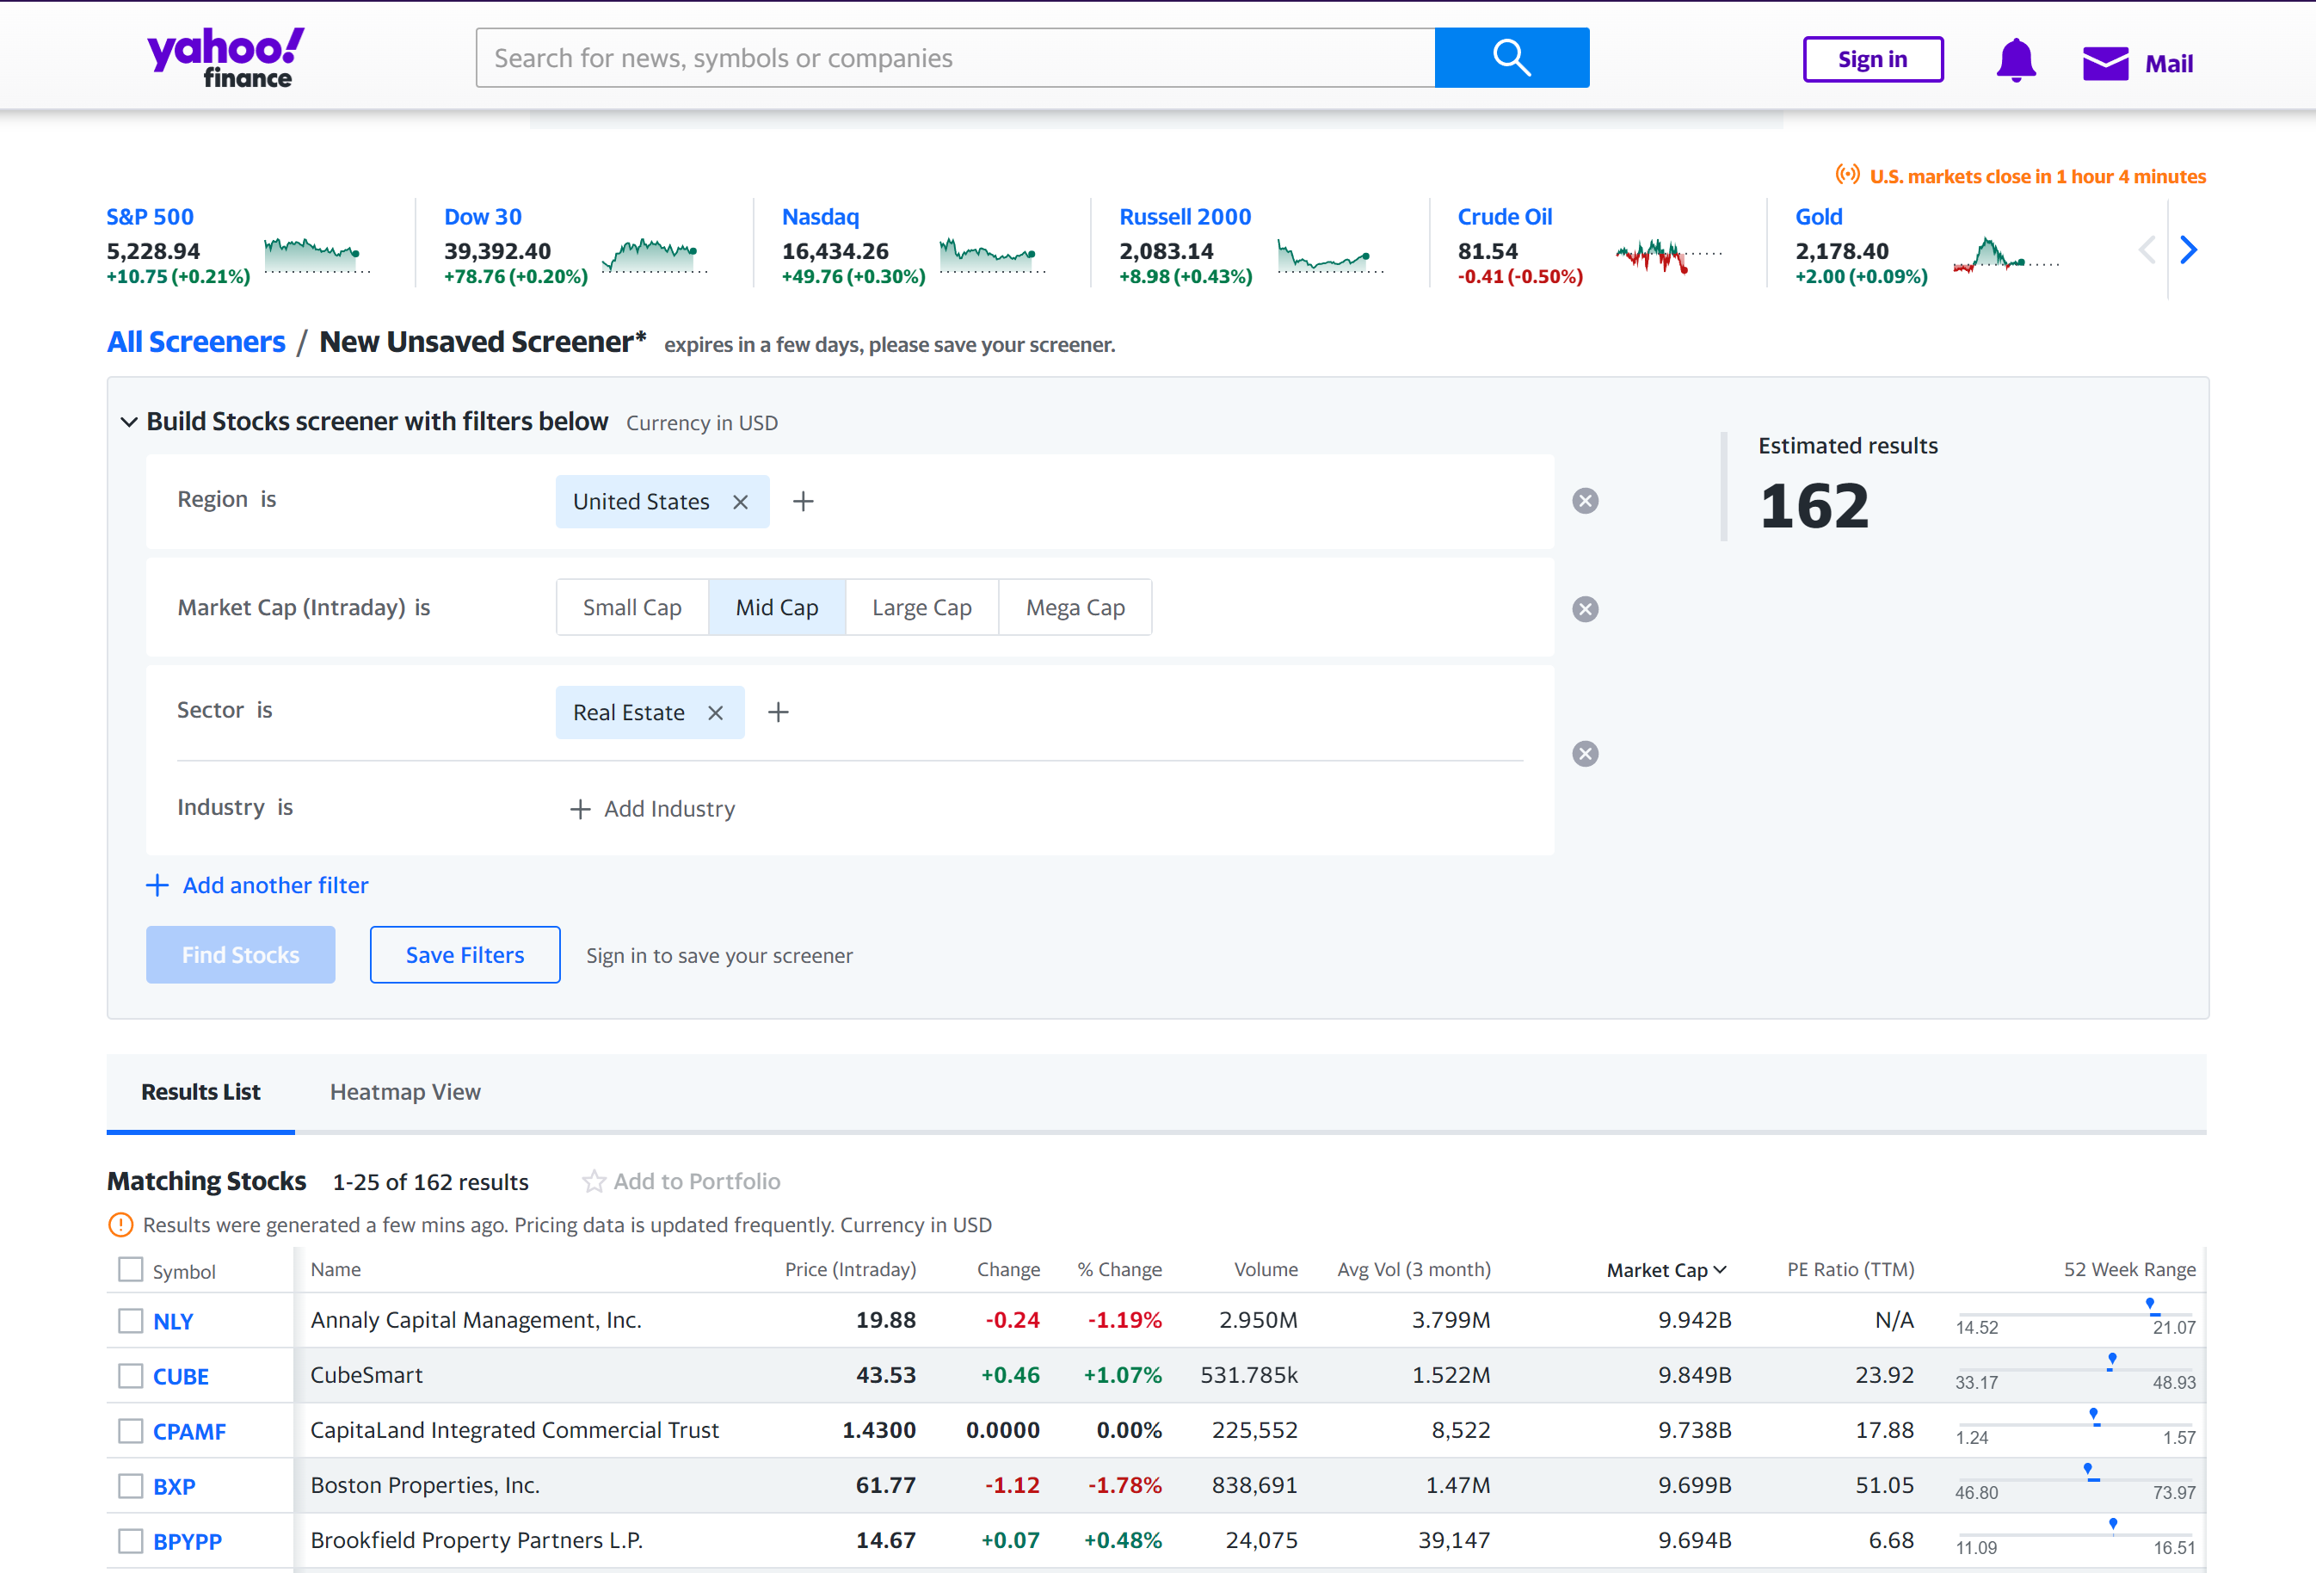Click the results info warning icon
The image size is (2316, 1573).
120,1225
